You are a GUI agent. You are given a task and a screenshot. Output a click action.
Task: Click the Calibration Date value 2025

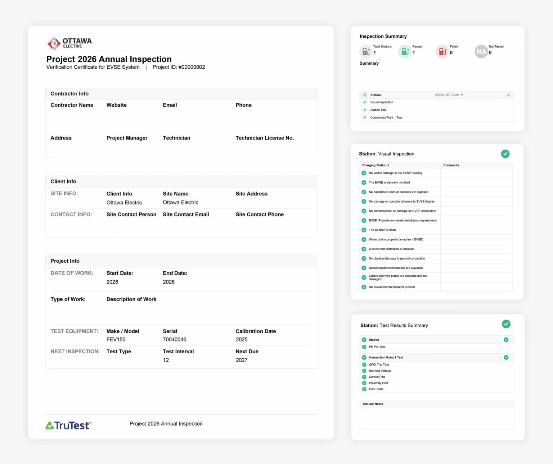point(242,340)
